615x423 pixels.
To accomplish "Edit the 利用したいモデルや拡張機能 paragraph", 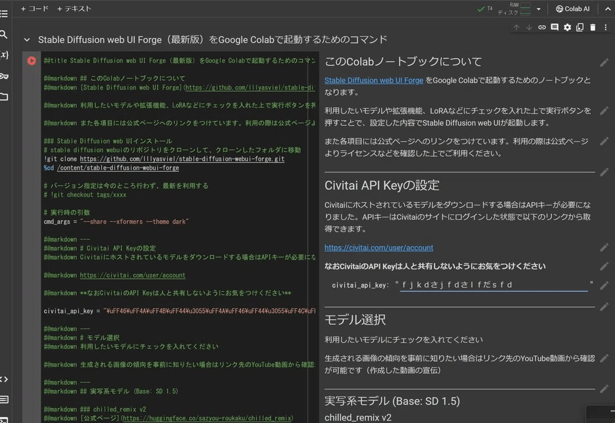I will tap(604, 111).
